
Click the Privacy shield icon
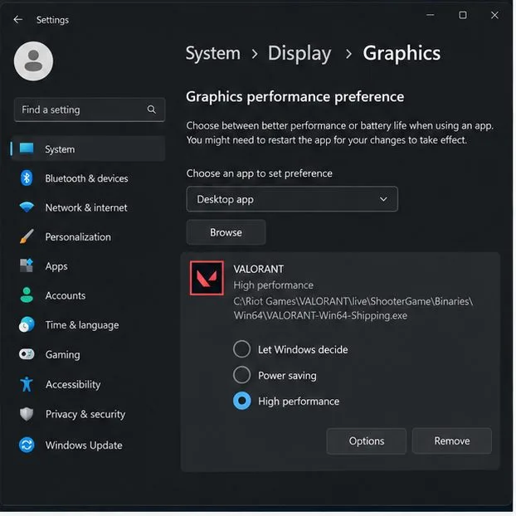pos(27,414)
